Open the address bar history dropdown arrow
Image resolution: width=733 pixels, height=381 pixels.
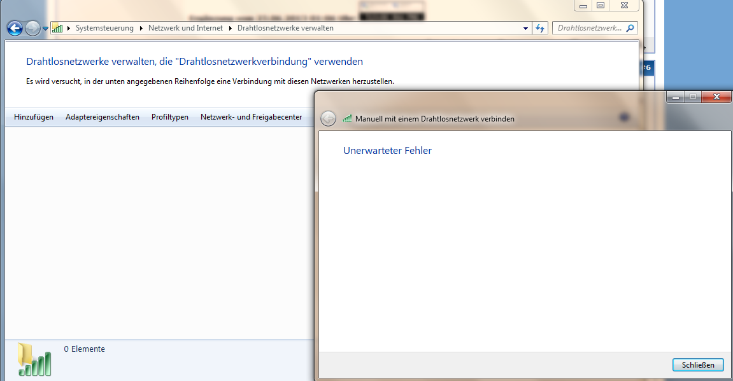525,29
